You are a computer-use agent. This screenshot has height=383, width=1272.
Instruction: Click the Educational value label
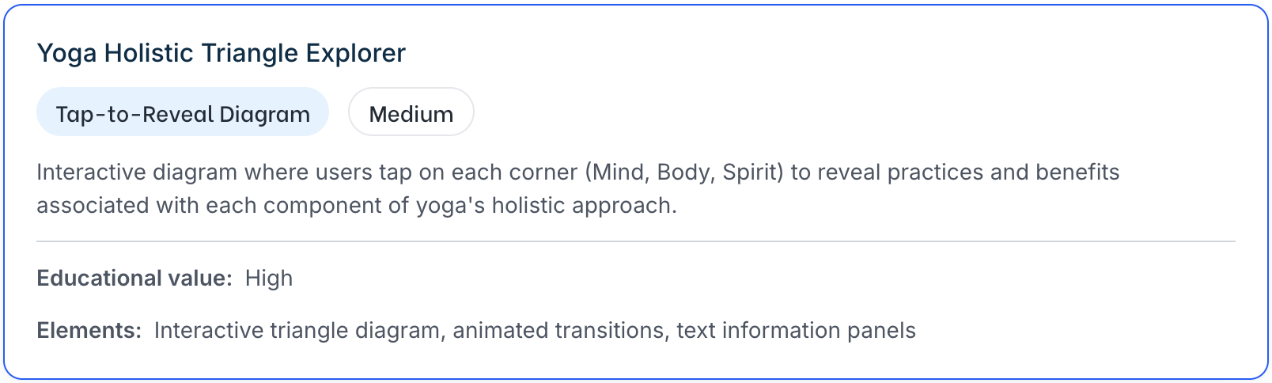[x=134, y=279]
